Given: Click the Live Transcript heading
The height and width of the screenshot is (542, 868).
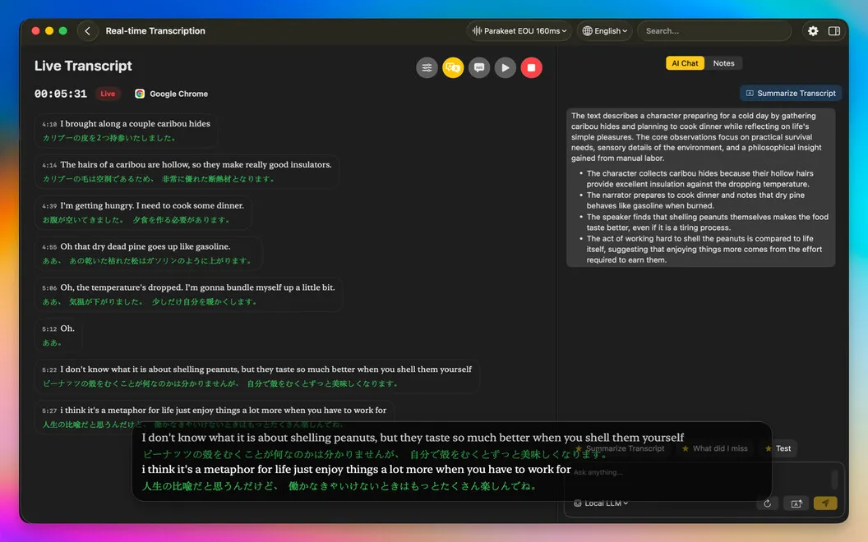Looking at the screenshot, I should point(83,66).
